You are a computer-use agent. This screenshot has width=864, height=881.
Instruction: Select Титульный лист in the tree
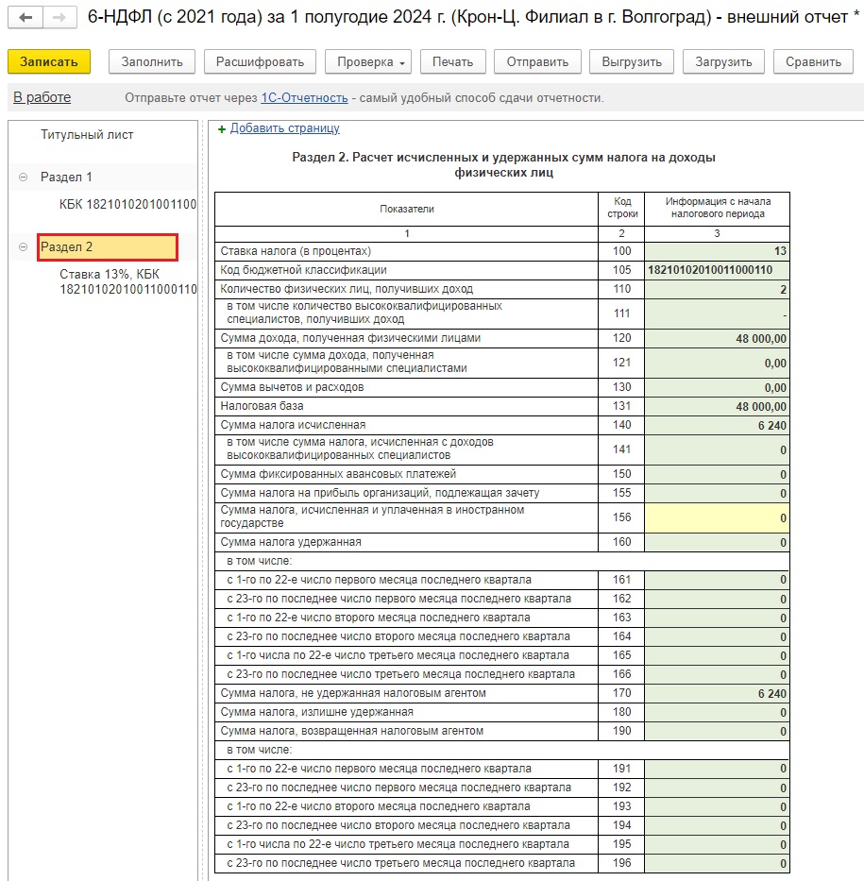coord(87,135)
